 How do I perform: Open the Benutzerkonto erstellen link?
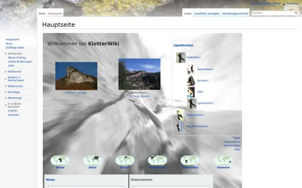(266, 4)
